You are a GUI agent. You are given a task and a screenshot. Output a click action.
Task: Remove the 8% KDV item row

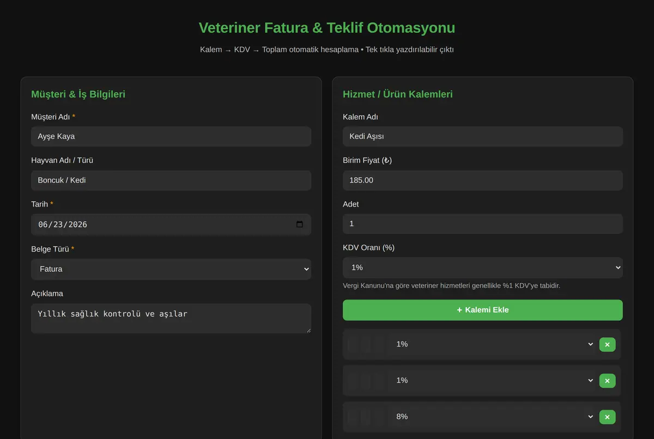[x=607, y=417]
